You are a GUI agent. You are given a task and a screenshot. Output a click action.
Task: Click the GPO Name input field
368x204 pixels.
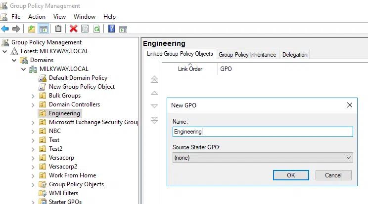click(x=263, y=132)
